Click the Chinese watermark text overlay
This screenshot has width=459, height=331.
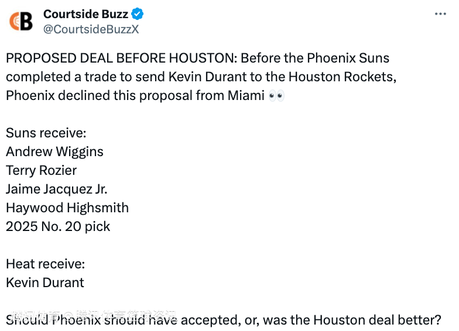coord(94,316)
